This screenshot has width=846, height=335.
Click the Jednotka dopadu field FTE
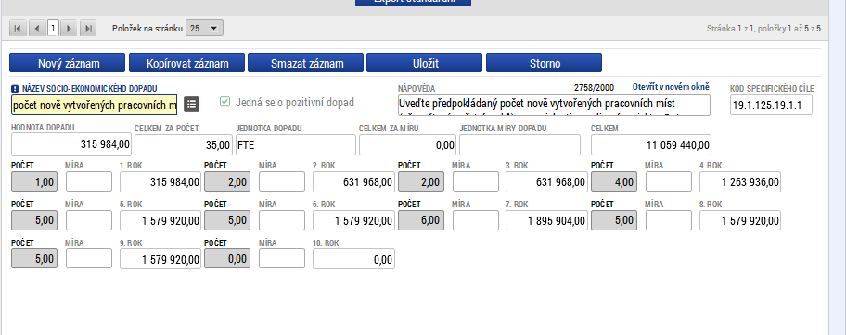click(x=295, y=145)
